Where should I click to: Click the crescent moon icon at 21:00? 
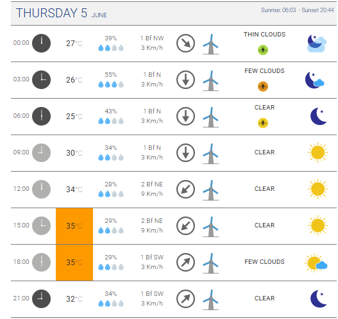tap(319, 299)
